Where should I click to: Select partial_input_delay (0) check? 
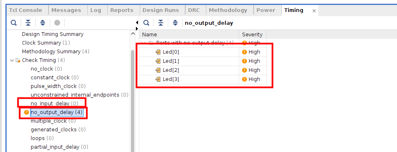(59, 147)
